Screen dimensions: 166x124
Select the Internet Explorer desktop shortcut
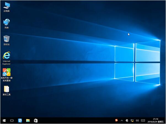[7, 58]
